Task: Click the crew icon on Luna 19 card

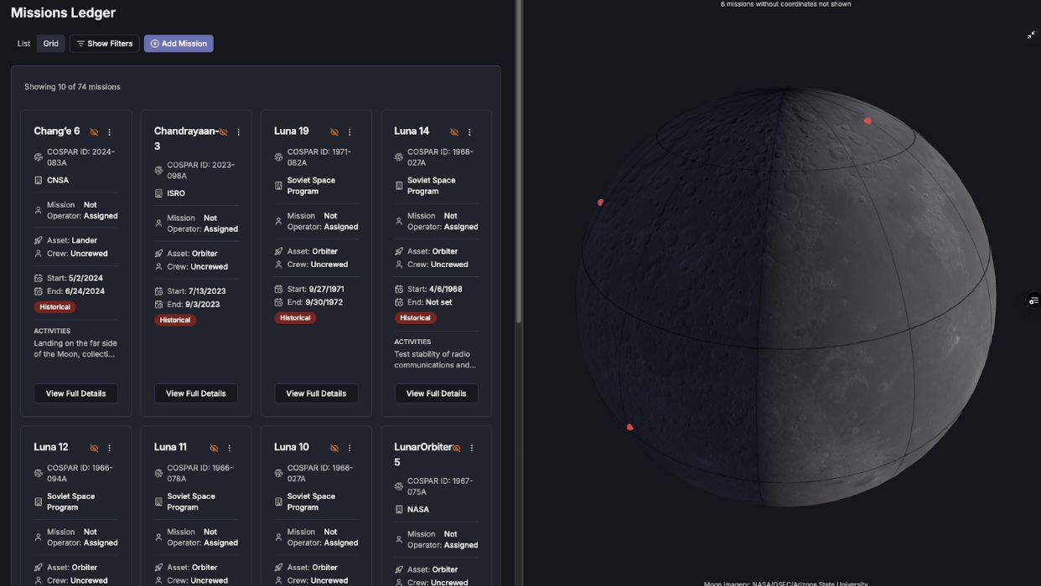Action: click(x=279, y=265)
